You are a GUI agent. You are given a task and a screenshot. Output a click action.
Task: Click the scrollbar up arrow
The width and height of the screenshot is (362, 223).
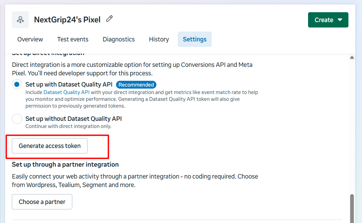point(352,58)
